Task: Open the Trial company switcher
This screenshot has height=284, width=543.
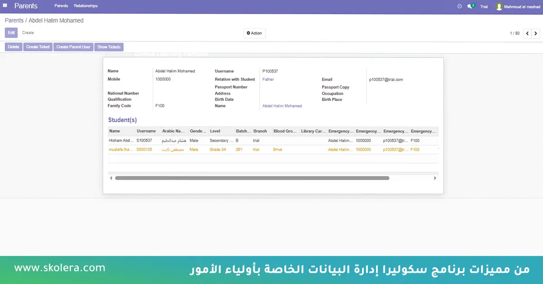Action: (x=484, y=7)
